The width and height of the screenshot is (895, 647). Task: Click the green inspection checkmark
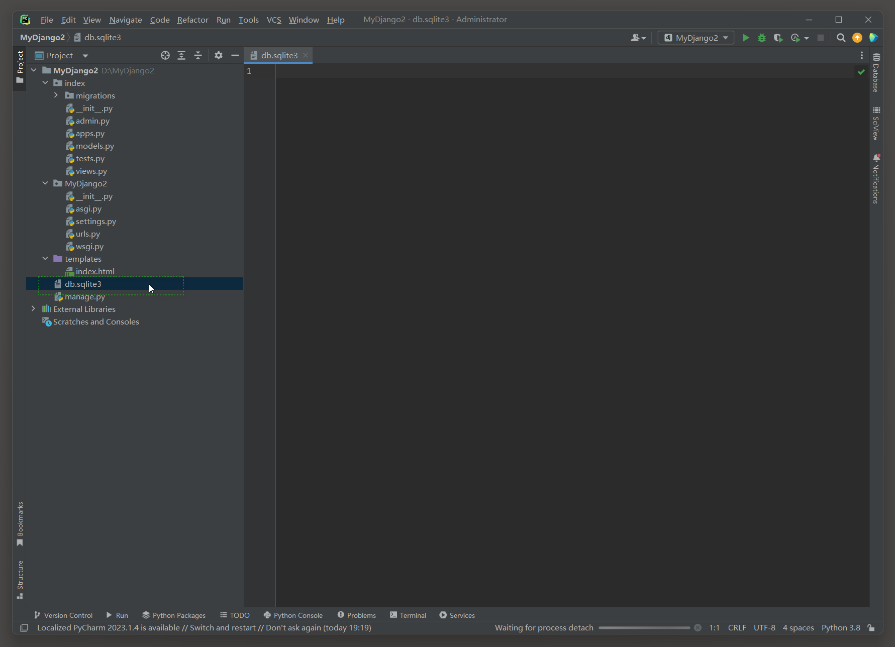point(861,72)
